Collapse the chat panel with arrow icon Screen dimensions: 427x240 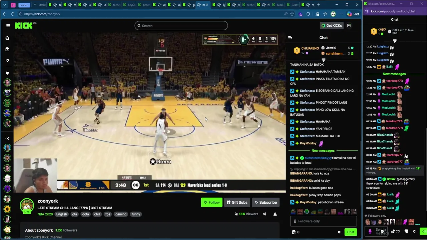[x=290, y=38]
